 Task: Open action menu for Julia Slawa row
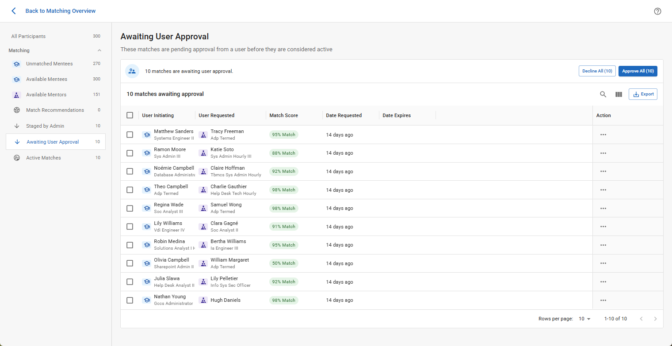pos(603,282)
